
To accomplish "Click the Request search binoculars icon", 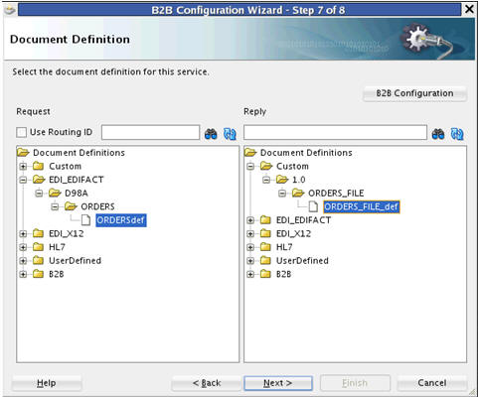I will tap(211, 134).
